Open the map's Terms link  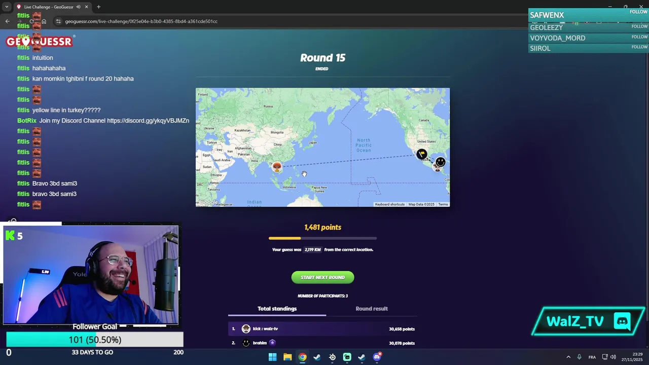point(443,204)
